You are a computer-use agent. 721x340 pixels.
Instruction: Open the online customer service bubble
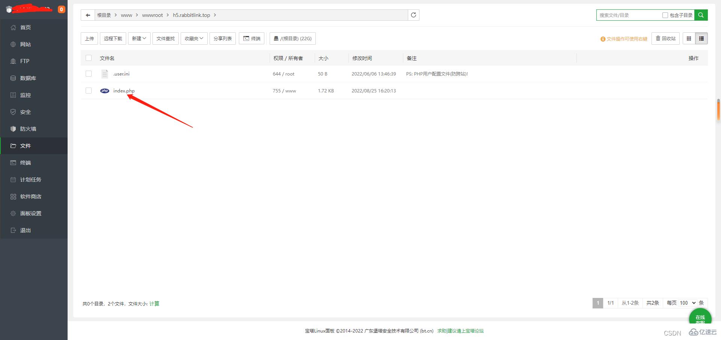coord(700,316)
